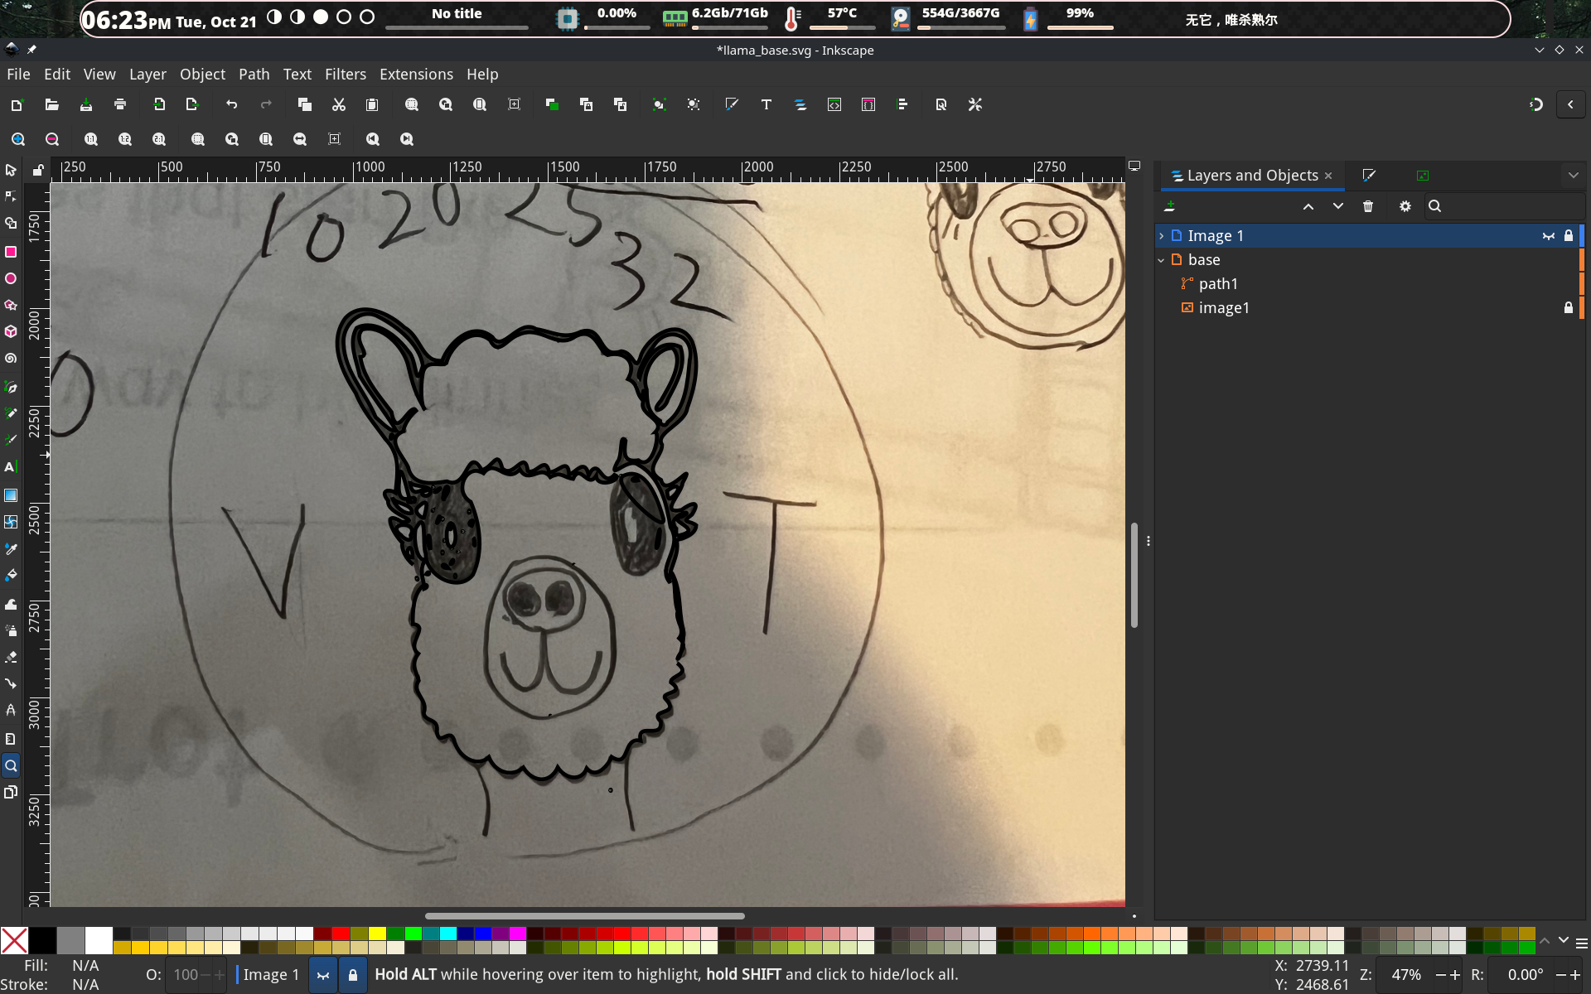Collapse the base layer tree
Screen dimensions: 1591x994
click(x=1162, y=260)
